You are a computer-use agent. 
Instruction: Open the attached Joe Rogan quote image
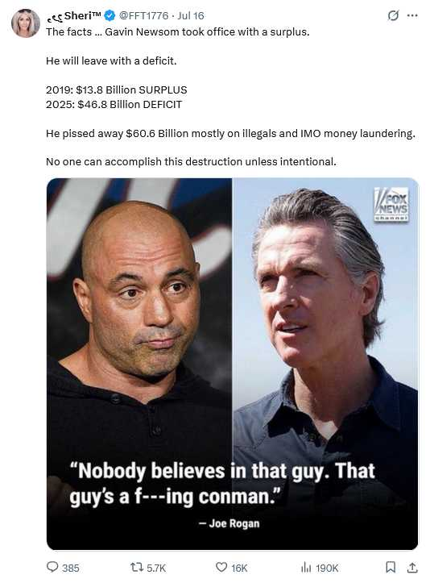(x=233, y=364)
